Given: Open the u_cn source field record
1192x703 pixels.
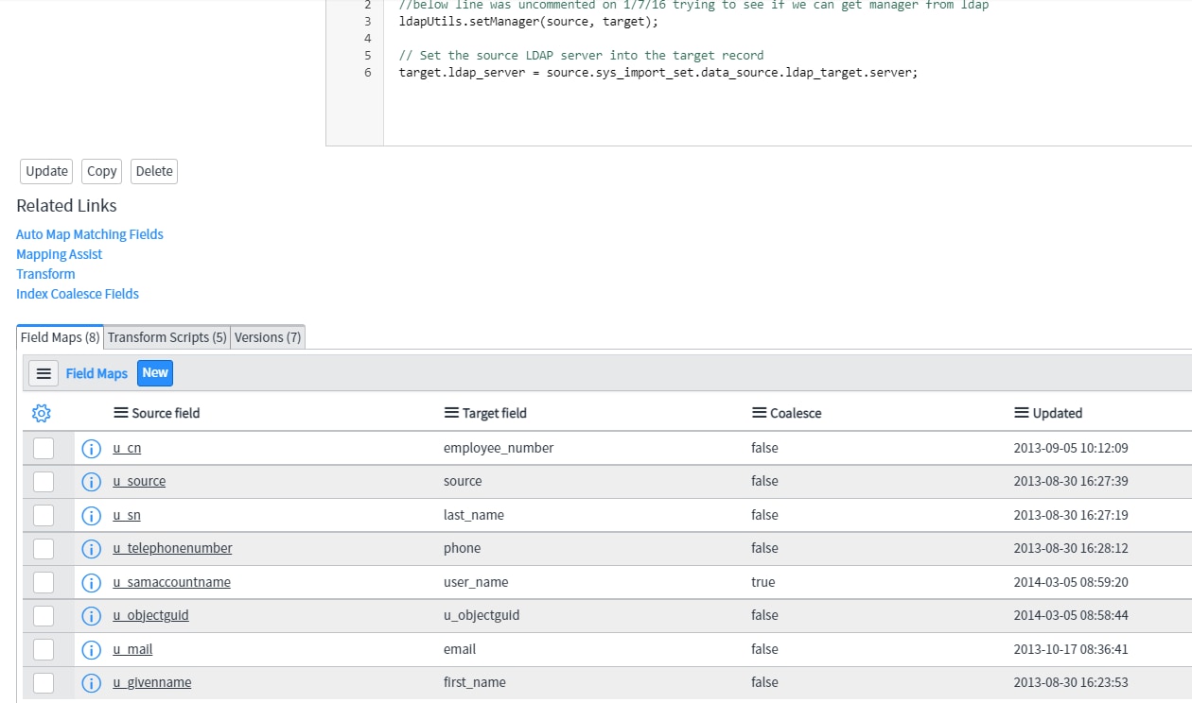Looking at the screenshot, I should (x=127, y=448).
